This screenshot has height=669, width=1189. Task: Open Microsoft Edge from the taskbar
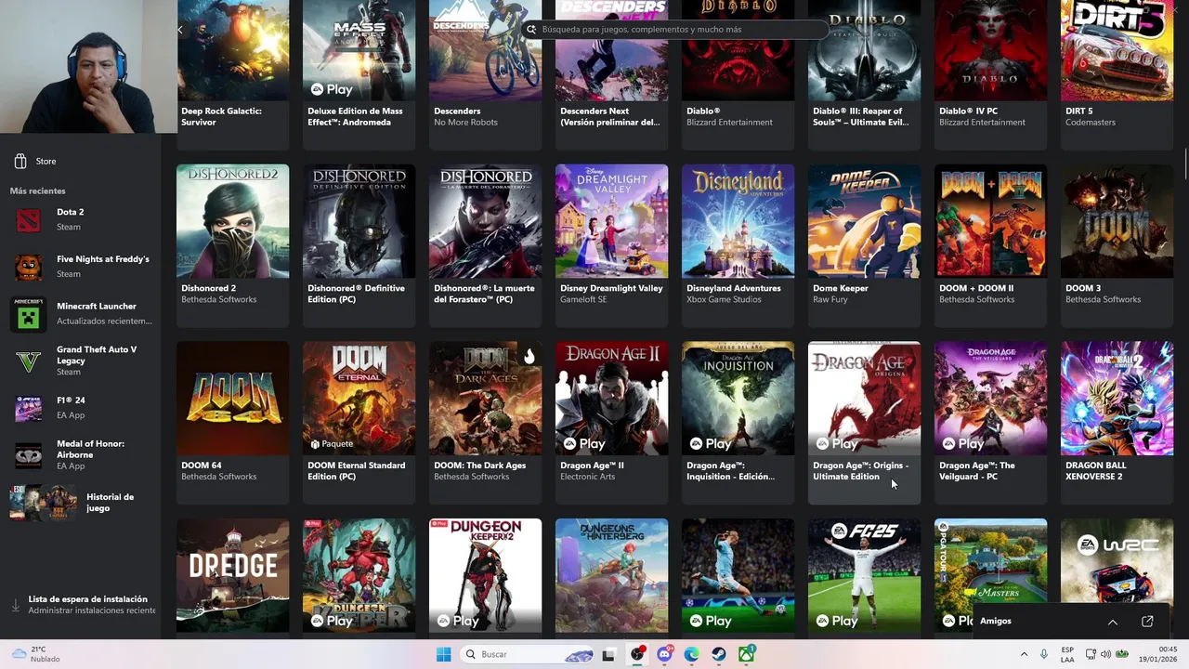pos(692,654)
